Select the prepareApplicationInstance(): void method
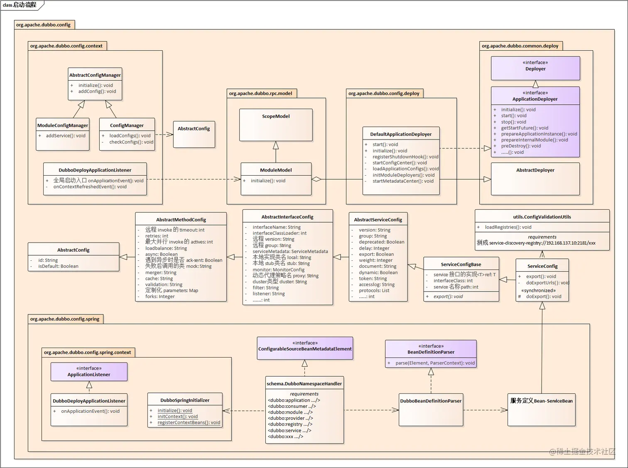This screenshot has width=628, height=468. [539, 134]
